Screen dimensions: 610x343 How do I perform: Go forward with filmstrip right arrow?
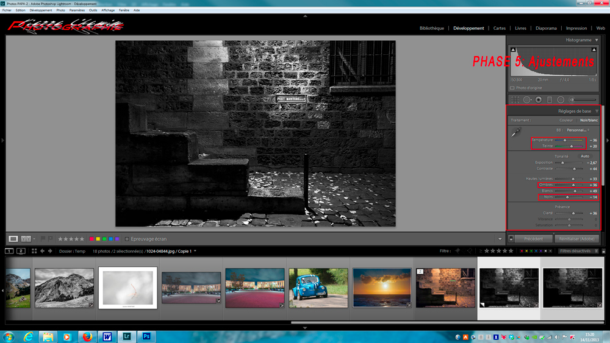tap(50, 251)
